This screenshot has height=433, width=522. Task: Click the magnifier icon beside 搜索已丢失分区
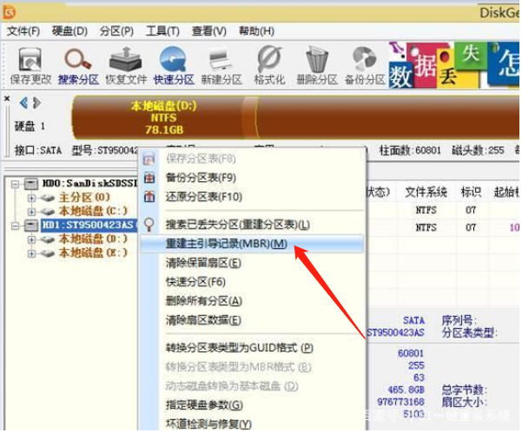coord(149,225)
